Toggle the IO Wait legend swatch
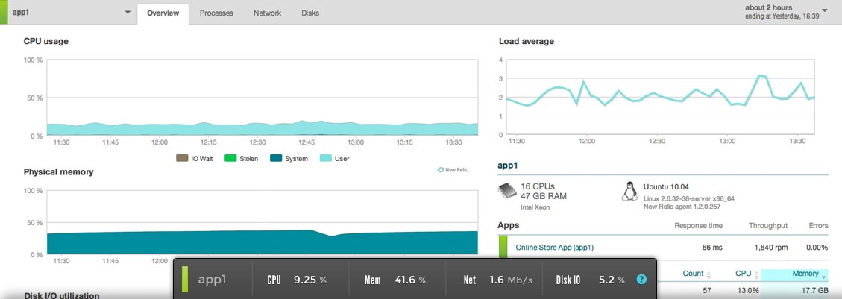This screenshot has width=842, height=299. click(x=181, y=158)
